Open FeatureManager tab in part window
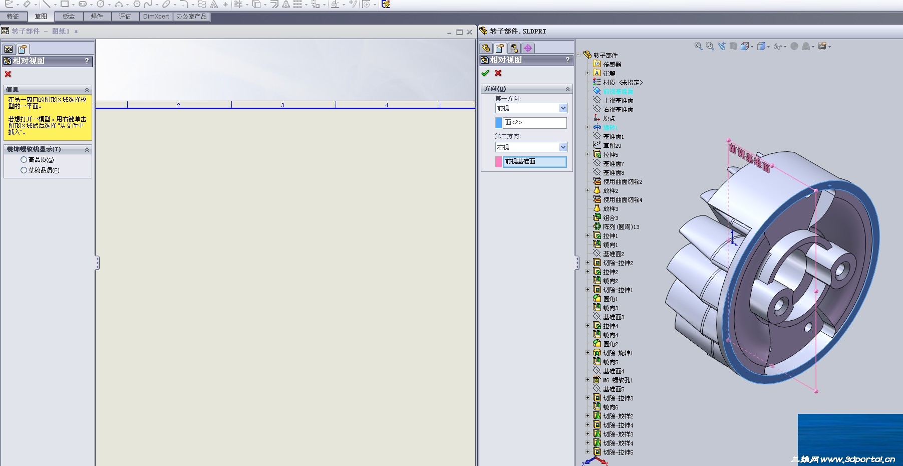 [x=486, y=48]
